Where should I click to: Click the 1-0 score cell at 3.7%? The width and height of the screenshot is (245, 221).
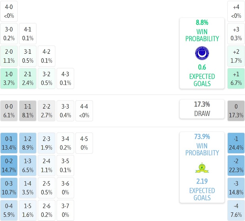(x=9, y=79)
